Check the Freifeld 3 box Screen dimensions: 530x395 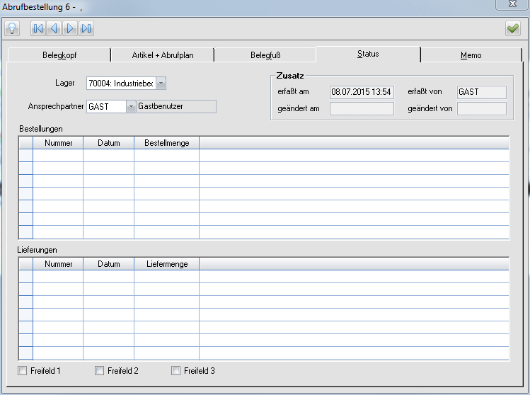175,371
